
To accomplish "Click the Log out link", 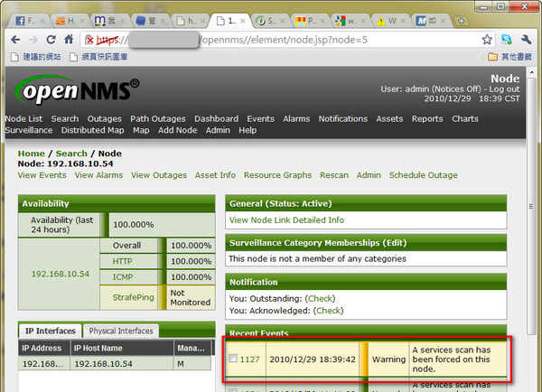I will [504, 89].
